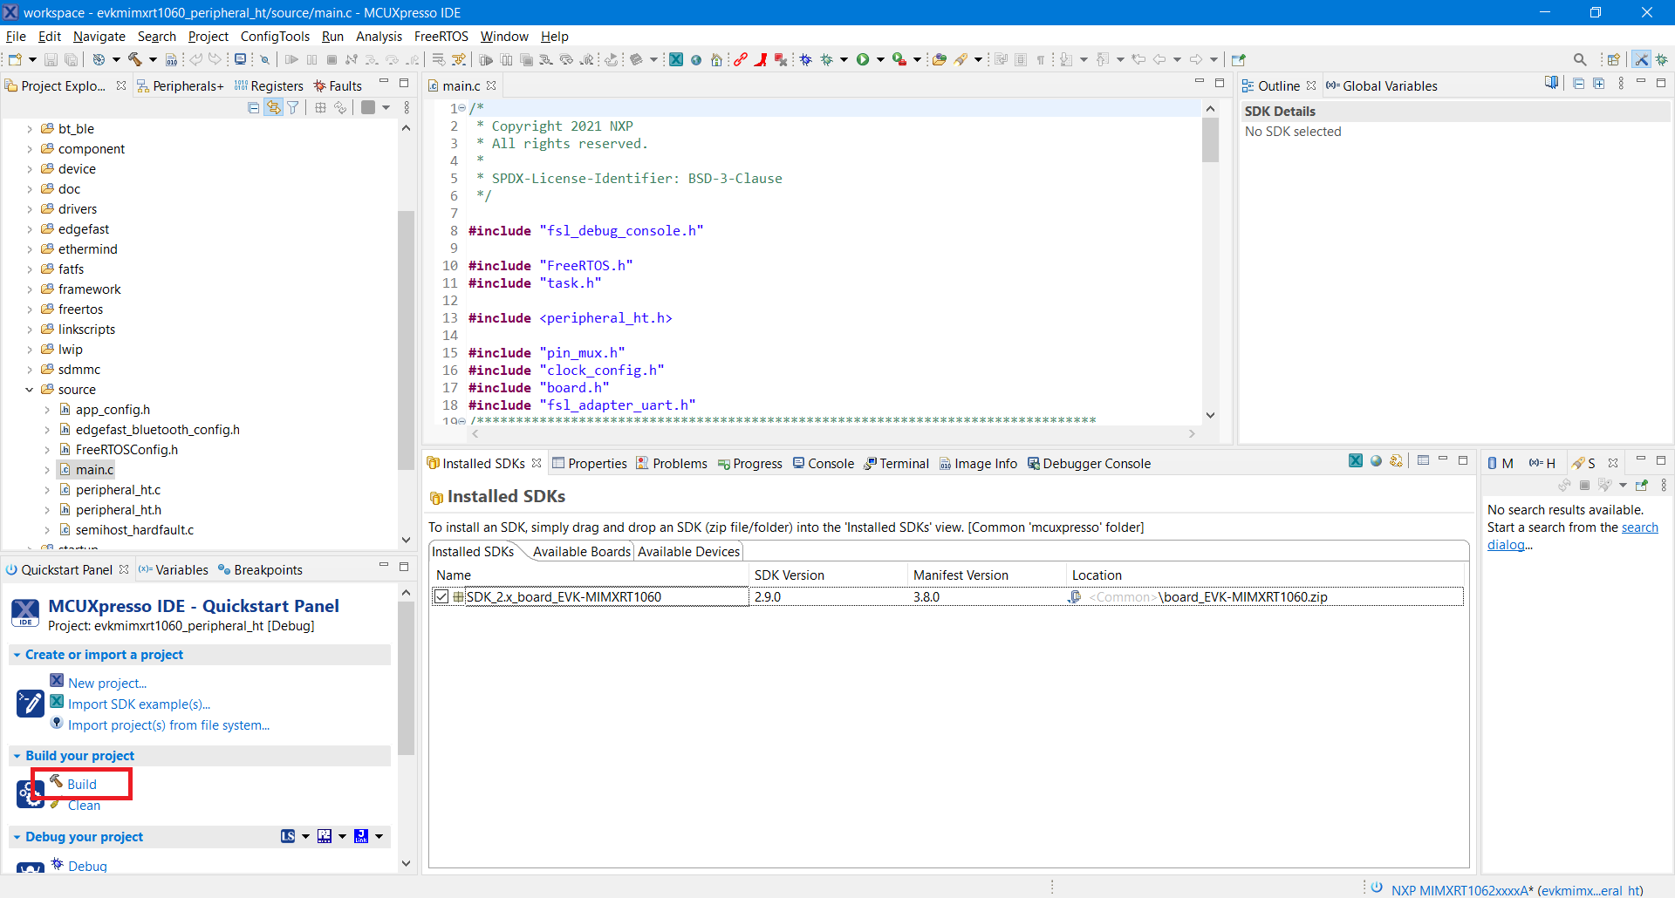This screenshot has height=898, width=1675.
Task: Switch to the Debug perspective icon
Action: tap(1662, 59)
